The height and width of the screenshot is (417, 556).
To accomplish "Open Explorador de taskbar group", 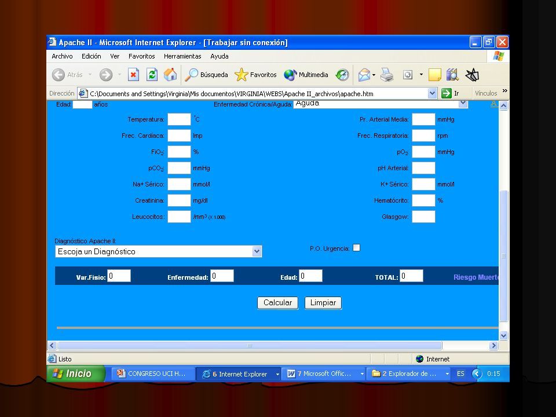I will point(409,374).
